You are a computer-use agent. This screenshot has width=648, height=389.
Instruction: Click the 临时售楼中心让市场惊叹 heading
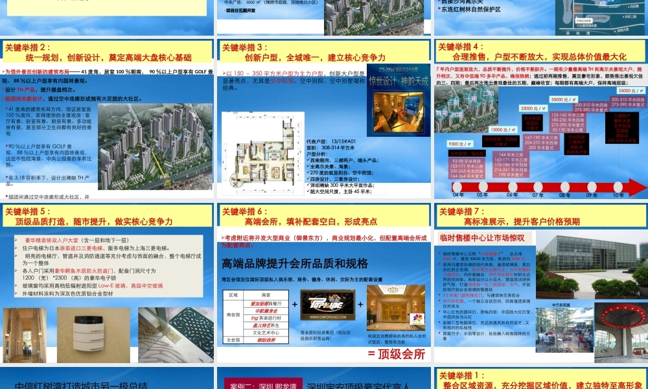(x=482, y=238)
